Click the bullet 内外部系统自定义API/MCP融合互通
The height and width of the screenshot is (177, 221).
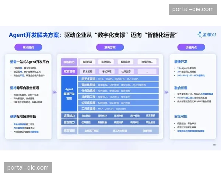194,101
